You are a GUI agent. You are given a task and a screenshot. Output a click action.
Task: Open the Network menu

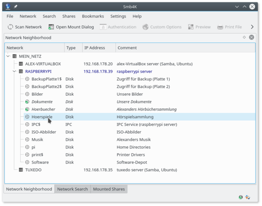pos(28,16)
